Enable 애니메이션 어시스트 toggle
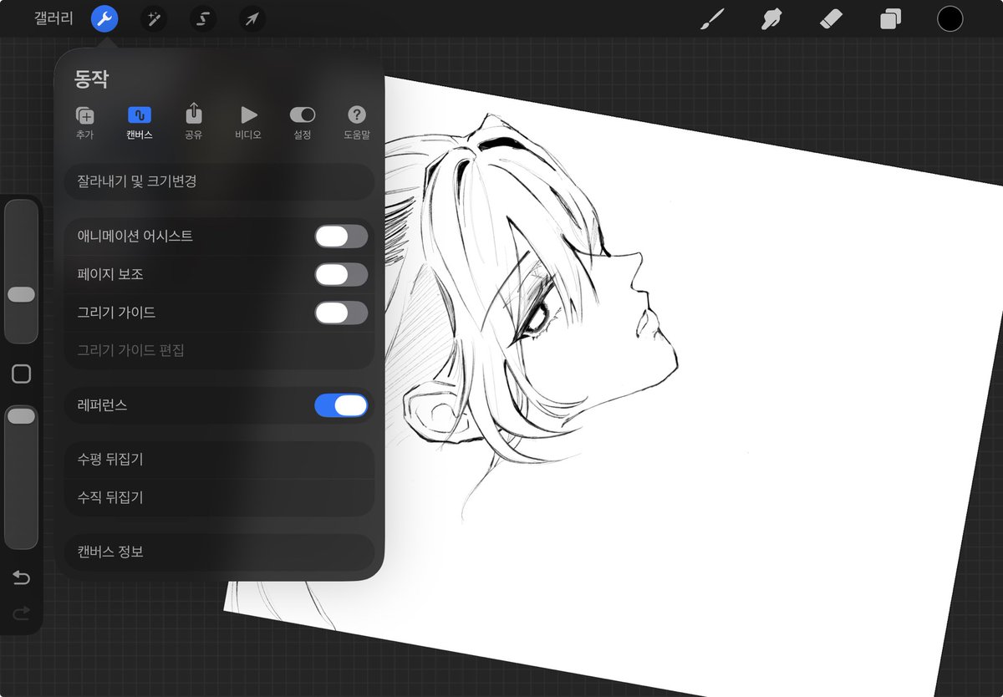The height and width of the screenshot is (697, 1003). coord(341,237)
